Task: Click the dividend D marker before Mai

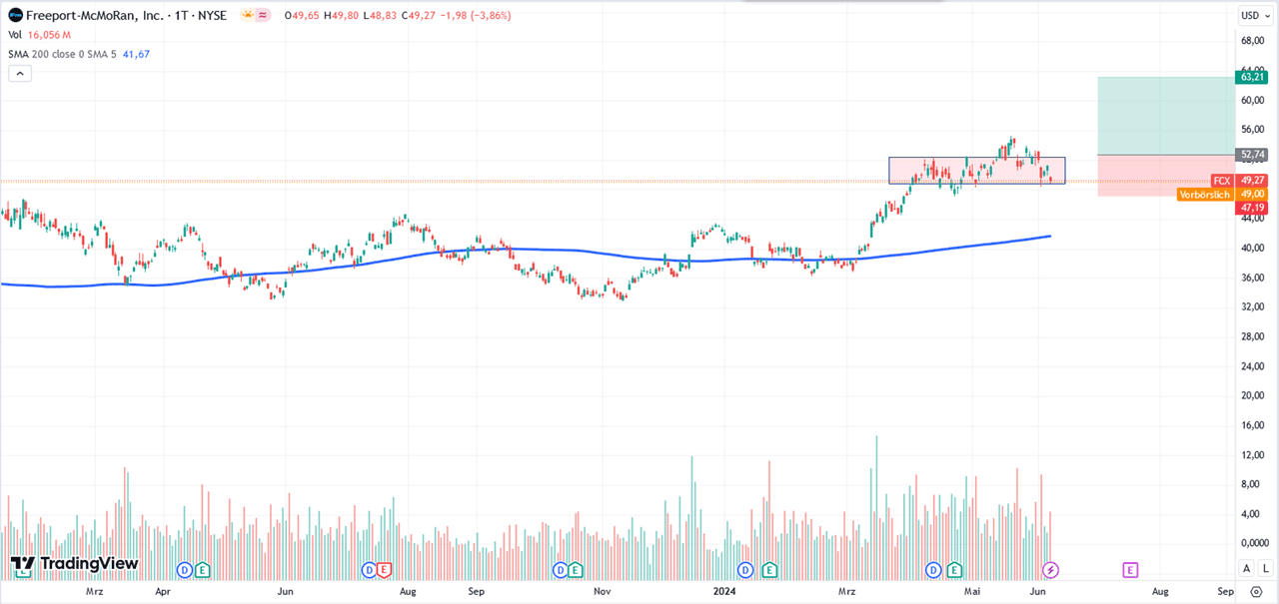Action: (x=933, y=570)
